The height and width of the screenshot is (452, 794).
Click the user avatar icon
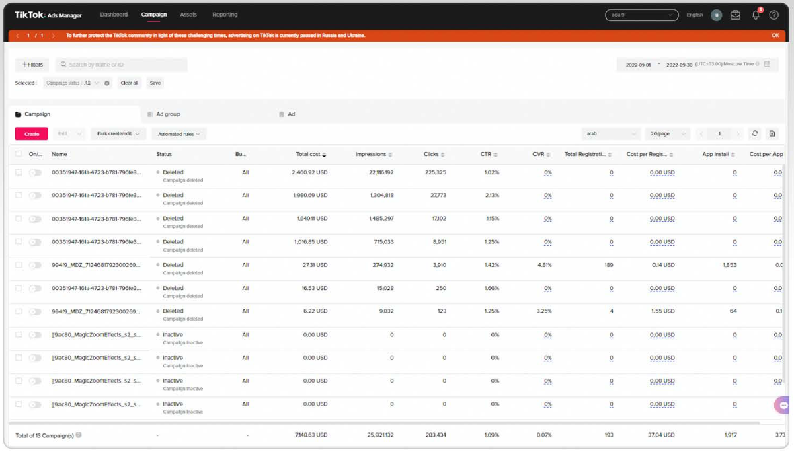pos(716,15)
